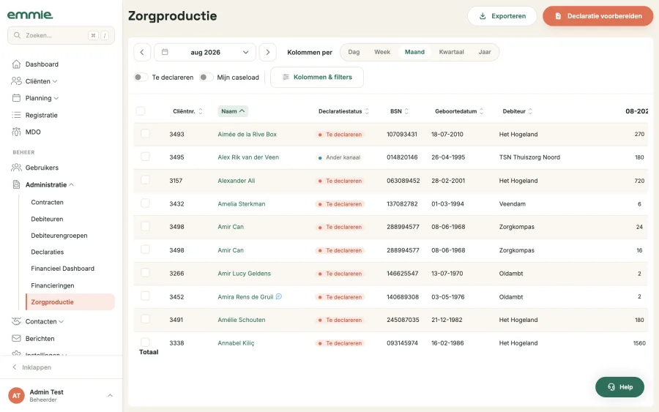Click the Ander kanaal status badge

(339, 157)
